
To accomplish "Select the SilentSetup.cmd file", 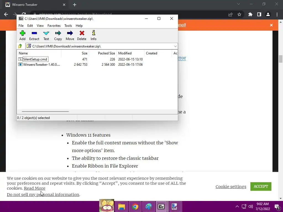I will click(x=35, y=59).
